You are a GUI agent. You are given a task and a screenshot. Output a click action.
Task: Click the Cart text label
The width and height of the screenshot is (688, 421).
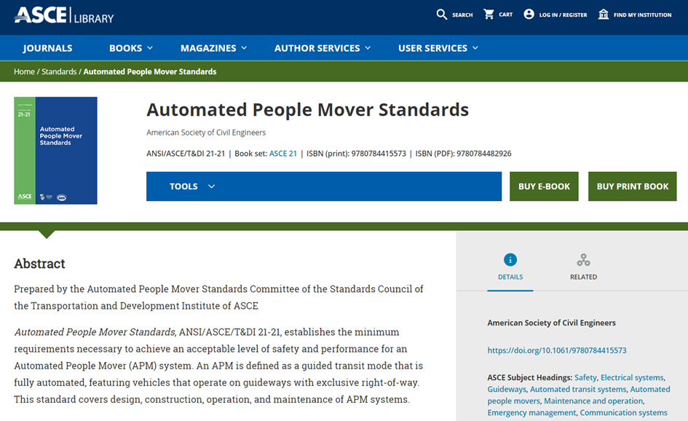click(x=505, y=15)
